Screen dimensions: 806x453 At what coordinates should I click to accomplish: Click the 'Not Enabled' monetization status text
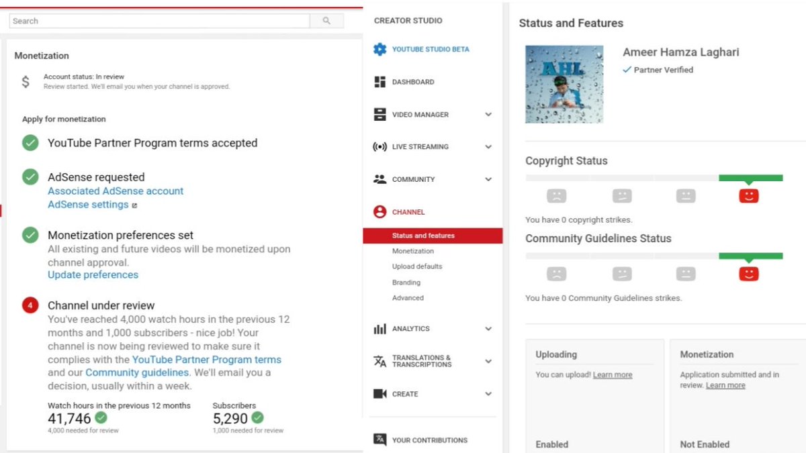pyautogui.click(x=705, y=444)
